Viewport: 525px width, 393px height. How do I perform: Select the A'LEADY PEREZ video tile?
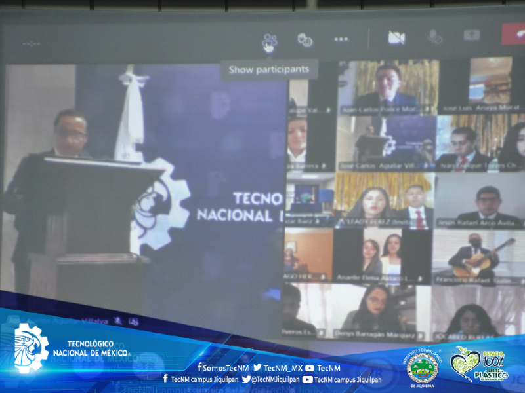[385, 200]
